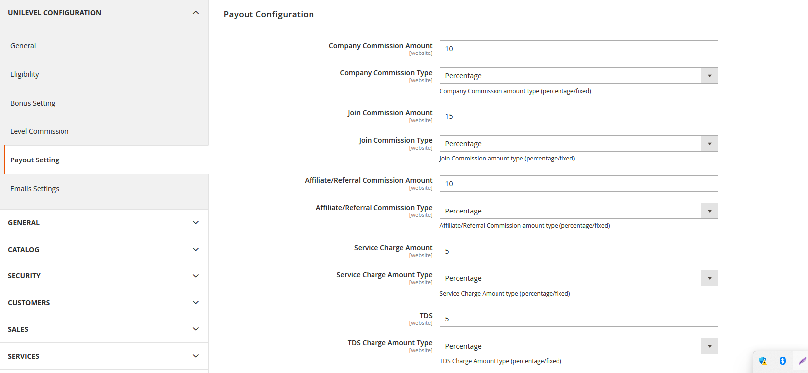Screen dimensions: 808x373
Task: Click the Join Commission Amount field
Action: click(578, 116)
